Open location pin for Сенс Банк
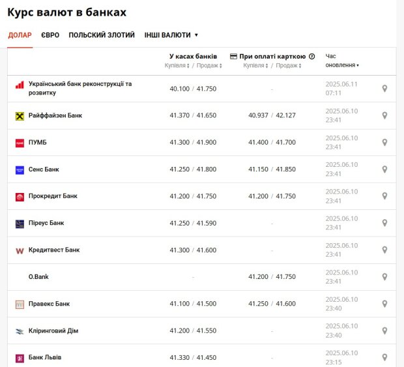Viewport: 404px width, 367px height. [x=384, y=169]
